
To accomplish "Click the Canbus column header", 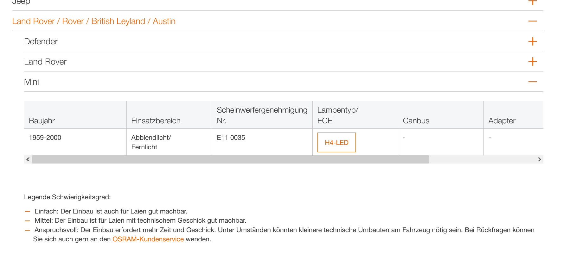I will 416,121.
